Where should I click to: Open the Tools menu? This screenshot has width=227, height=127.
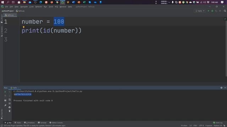[x=51, y=7]
